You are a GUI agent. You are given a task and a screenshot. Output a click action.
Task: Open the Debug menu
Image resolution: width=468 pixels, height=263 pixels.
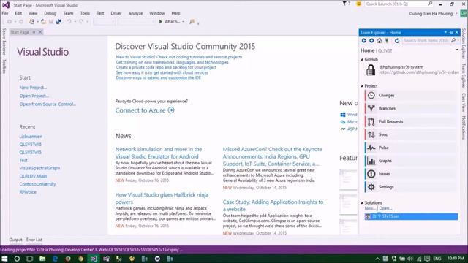[50, 13]
